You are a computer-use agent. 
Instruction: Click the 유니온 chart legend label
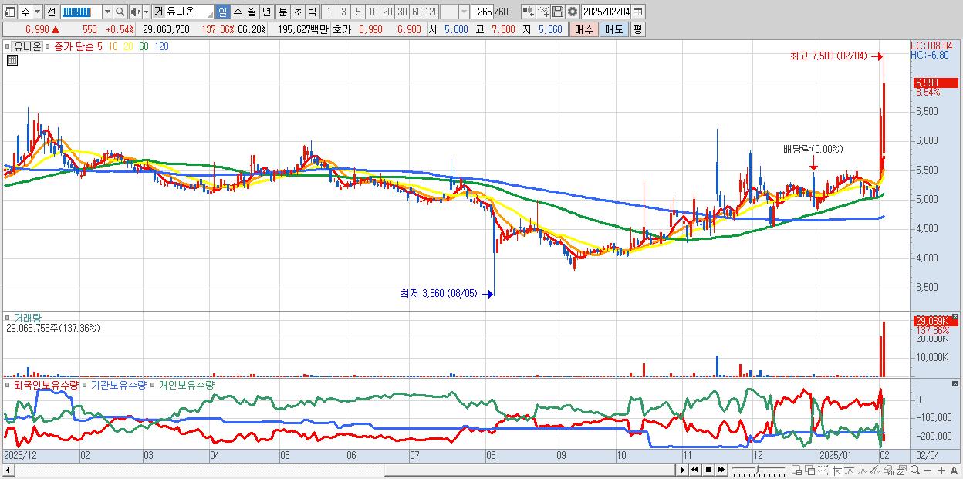[27, 46]
